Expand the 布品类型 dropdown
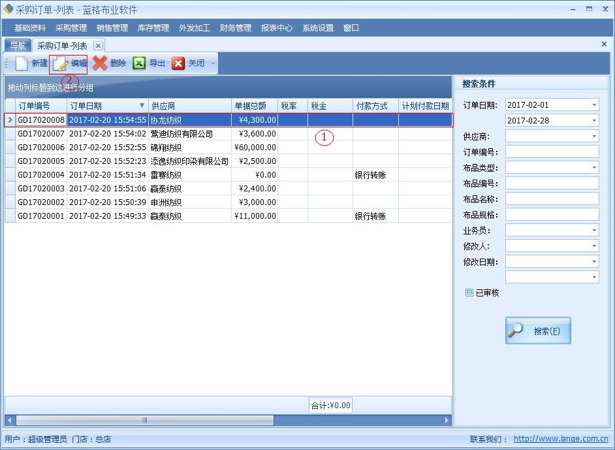Image resolution: width=615 pixels, height=450 pixels. point(594,168)
